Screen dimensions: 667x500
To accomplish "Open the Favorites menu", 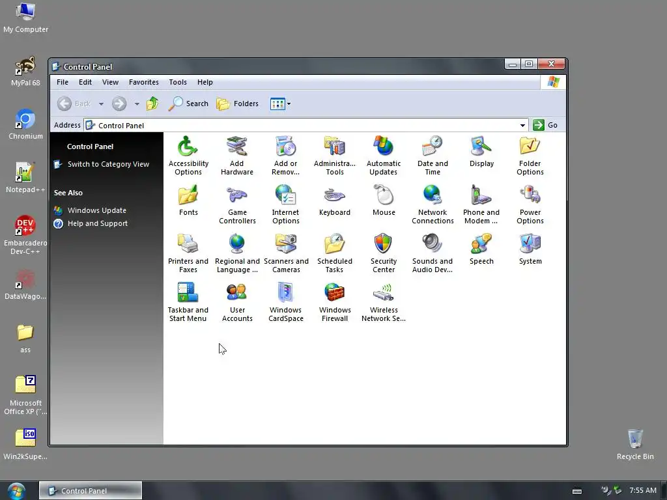I will point(144,82).
